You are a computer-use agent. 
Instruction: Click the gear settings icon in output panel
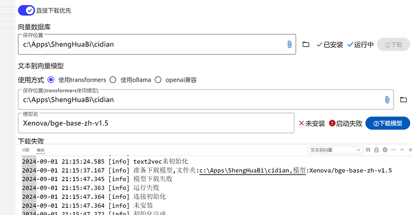tap(385, 149)
